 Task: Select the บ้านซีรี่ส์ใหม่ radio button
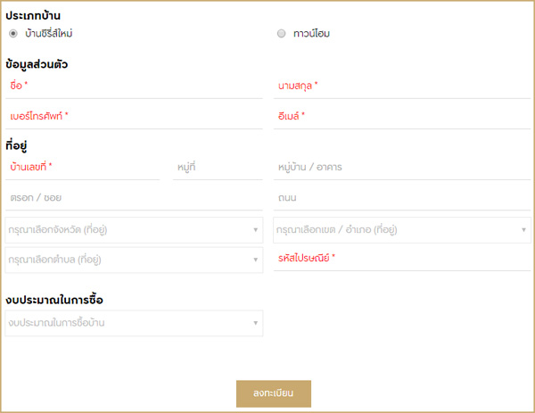(13, 34)
